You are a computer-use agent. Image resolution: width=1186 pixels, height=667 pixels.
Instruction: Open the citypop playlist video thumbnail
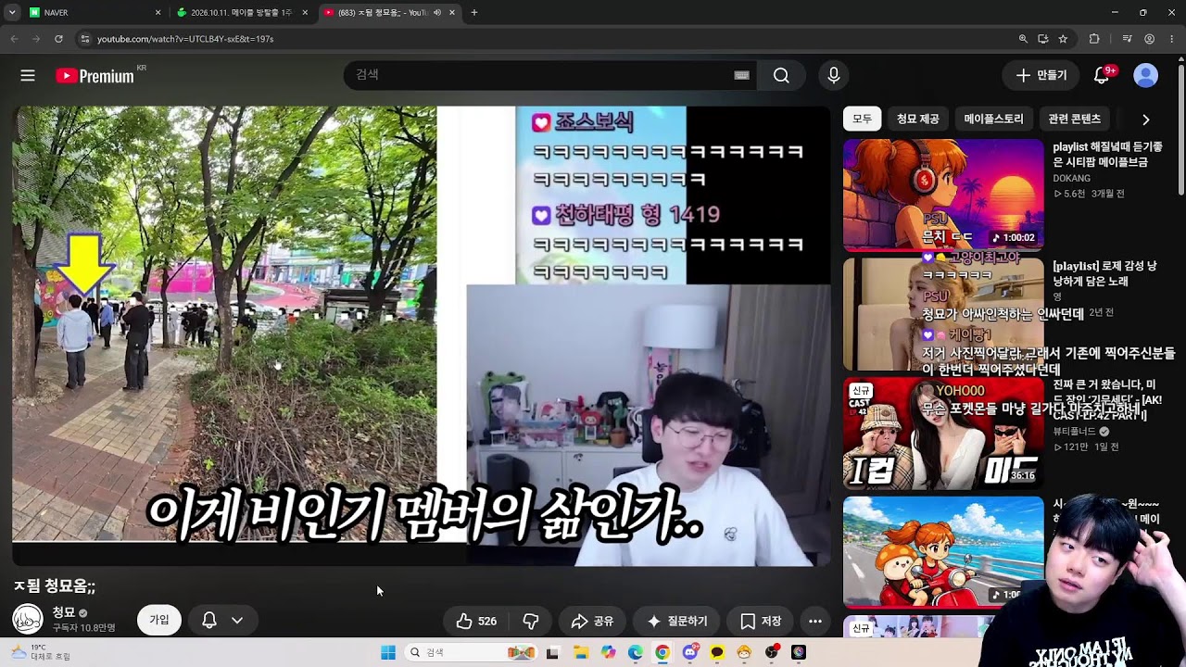pos(943,195)
